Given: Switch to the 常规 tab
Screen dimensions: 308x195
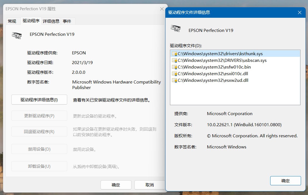Looking at the screenshot, I should (12, 21).
